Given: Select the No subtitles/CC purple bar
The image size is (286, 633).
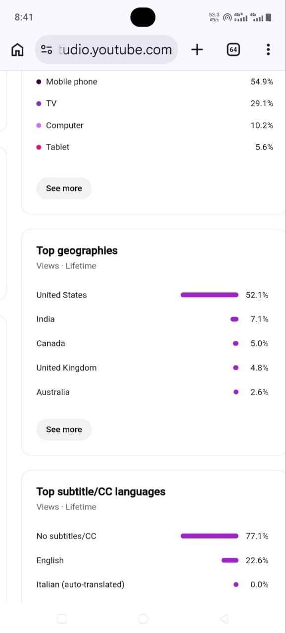Looking at the screenshot, I should [209, 536].
